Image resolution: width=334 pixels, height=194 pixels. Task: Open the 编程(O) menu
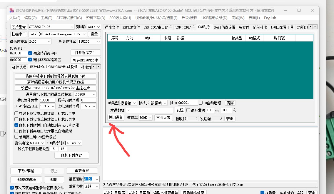point(31,18)
